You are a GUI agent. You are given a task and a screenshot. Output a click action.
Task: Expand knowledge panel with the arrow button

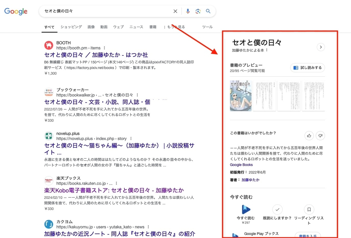321,47
